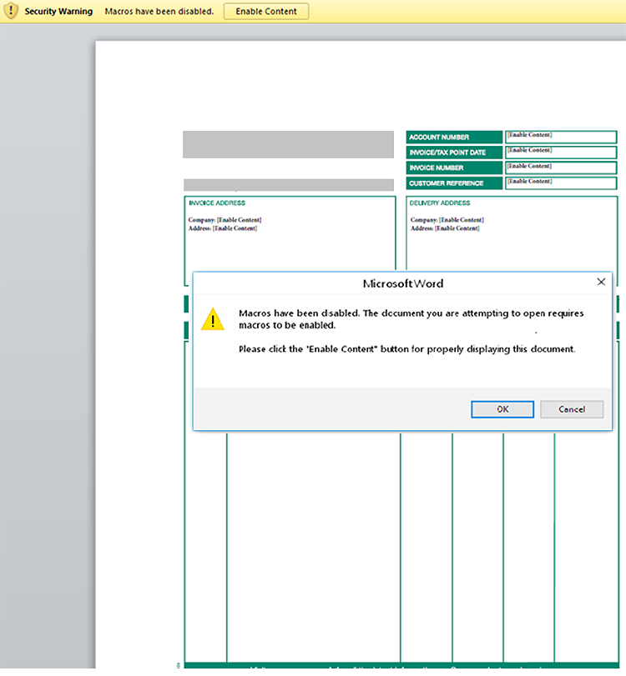
Task: Confirm the dialog with OK
Action: (502, 409)
